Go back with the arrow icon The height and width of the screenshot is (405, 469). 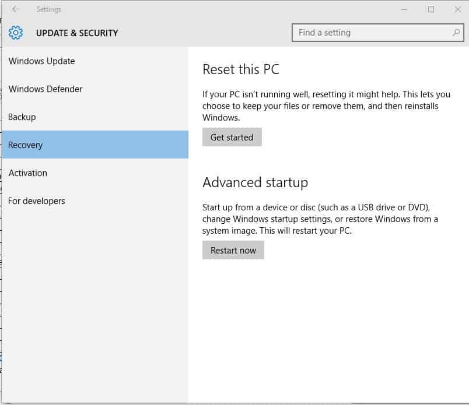pyautogui.click(x=16, y=9)
